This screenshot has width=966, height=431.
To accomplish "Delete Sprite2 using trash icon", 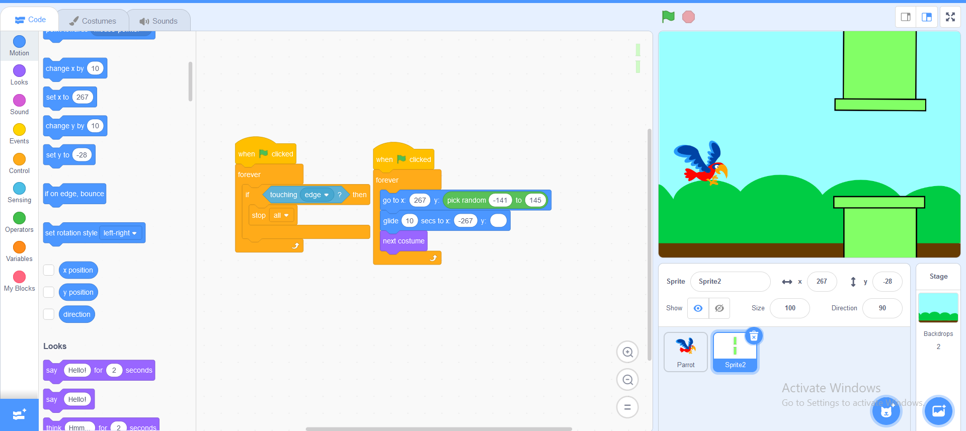I will (754, 336).
